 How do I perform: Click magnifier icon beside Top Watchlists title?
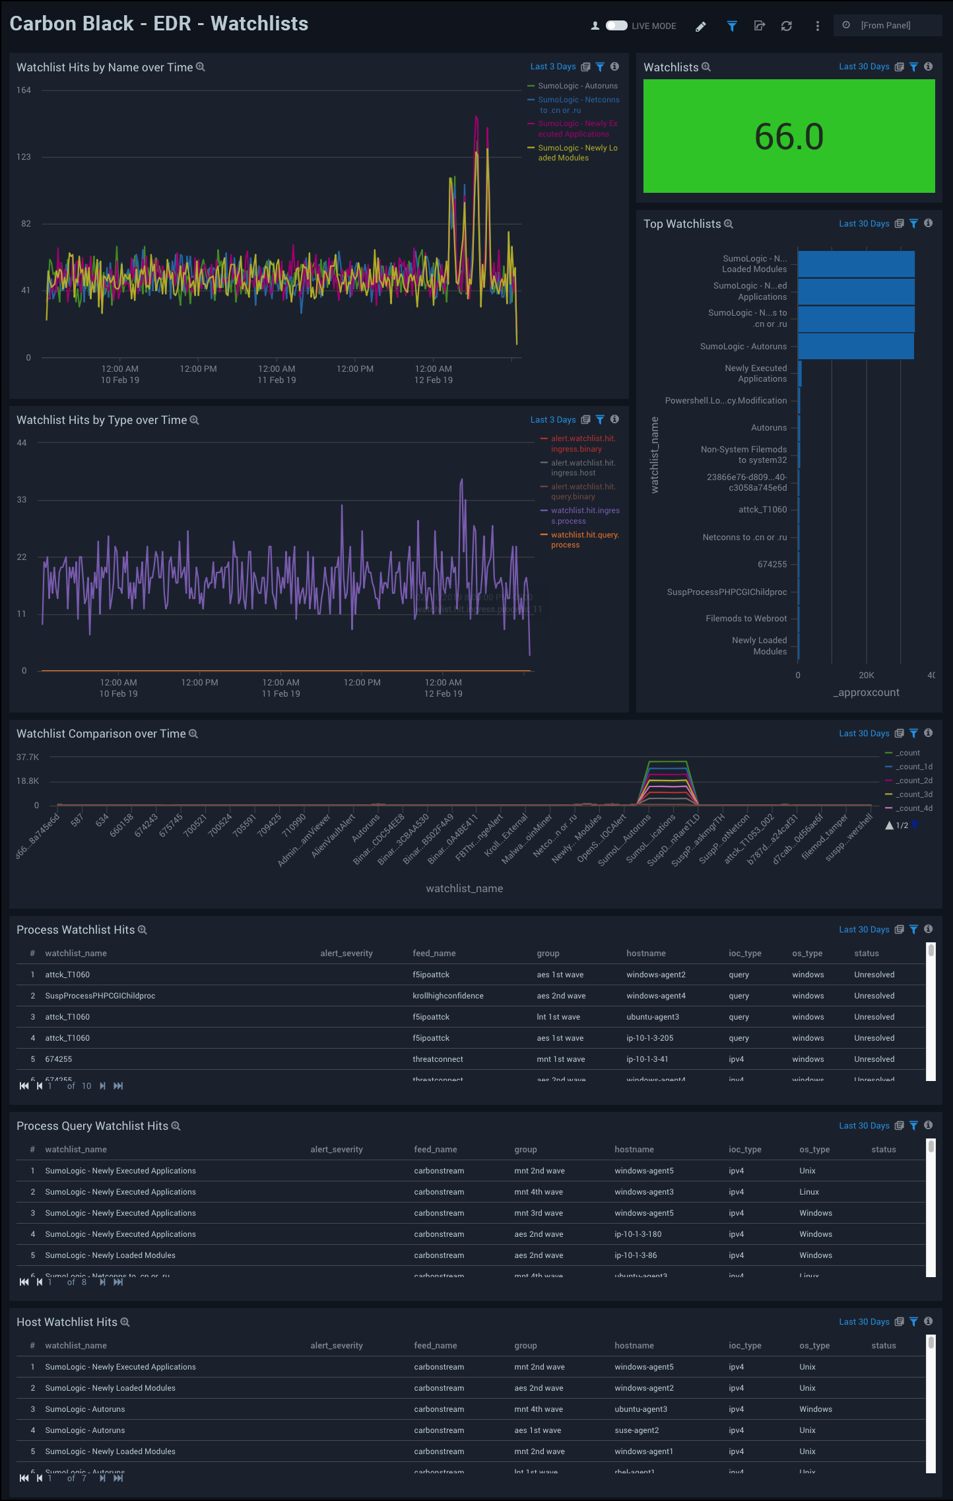point(729,224)
